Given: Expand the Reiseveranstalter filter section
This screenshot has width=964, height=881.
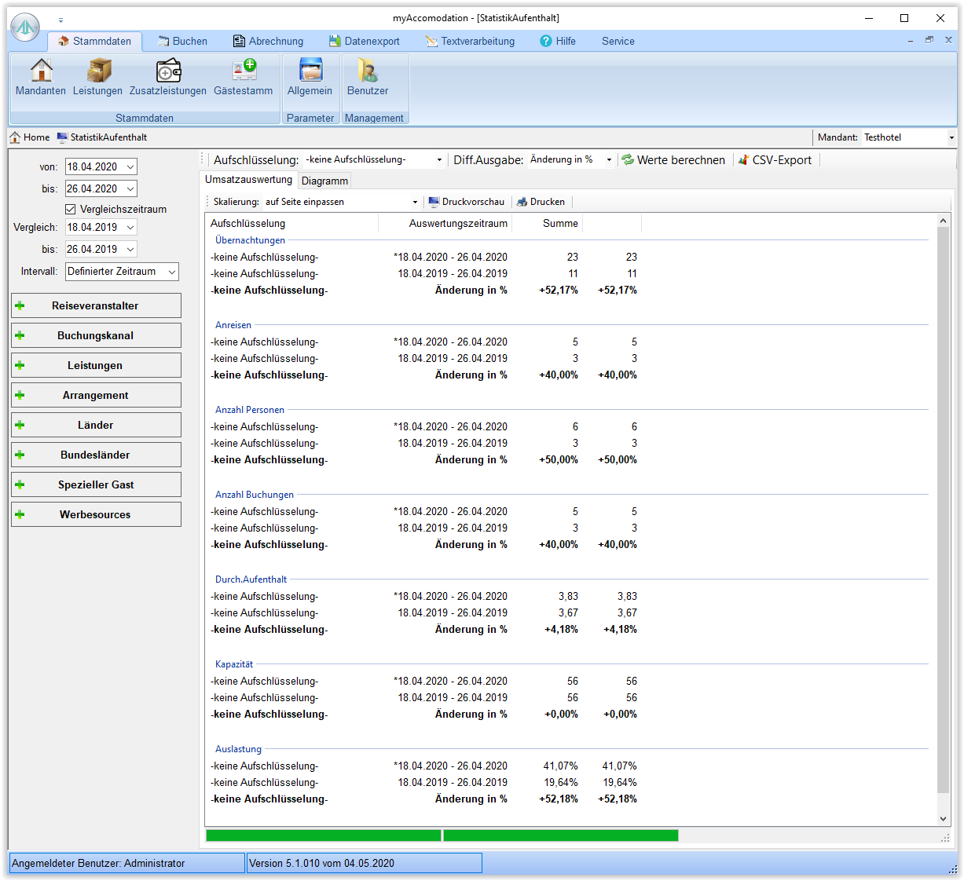Looking at the screenshot, I should pos(96,306).
